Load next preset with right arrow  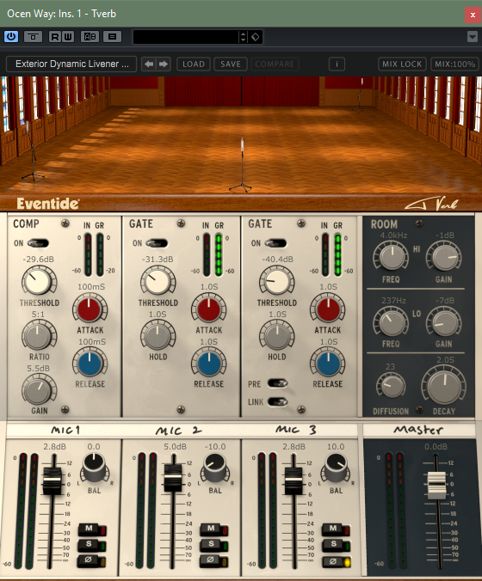[164, 64]
